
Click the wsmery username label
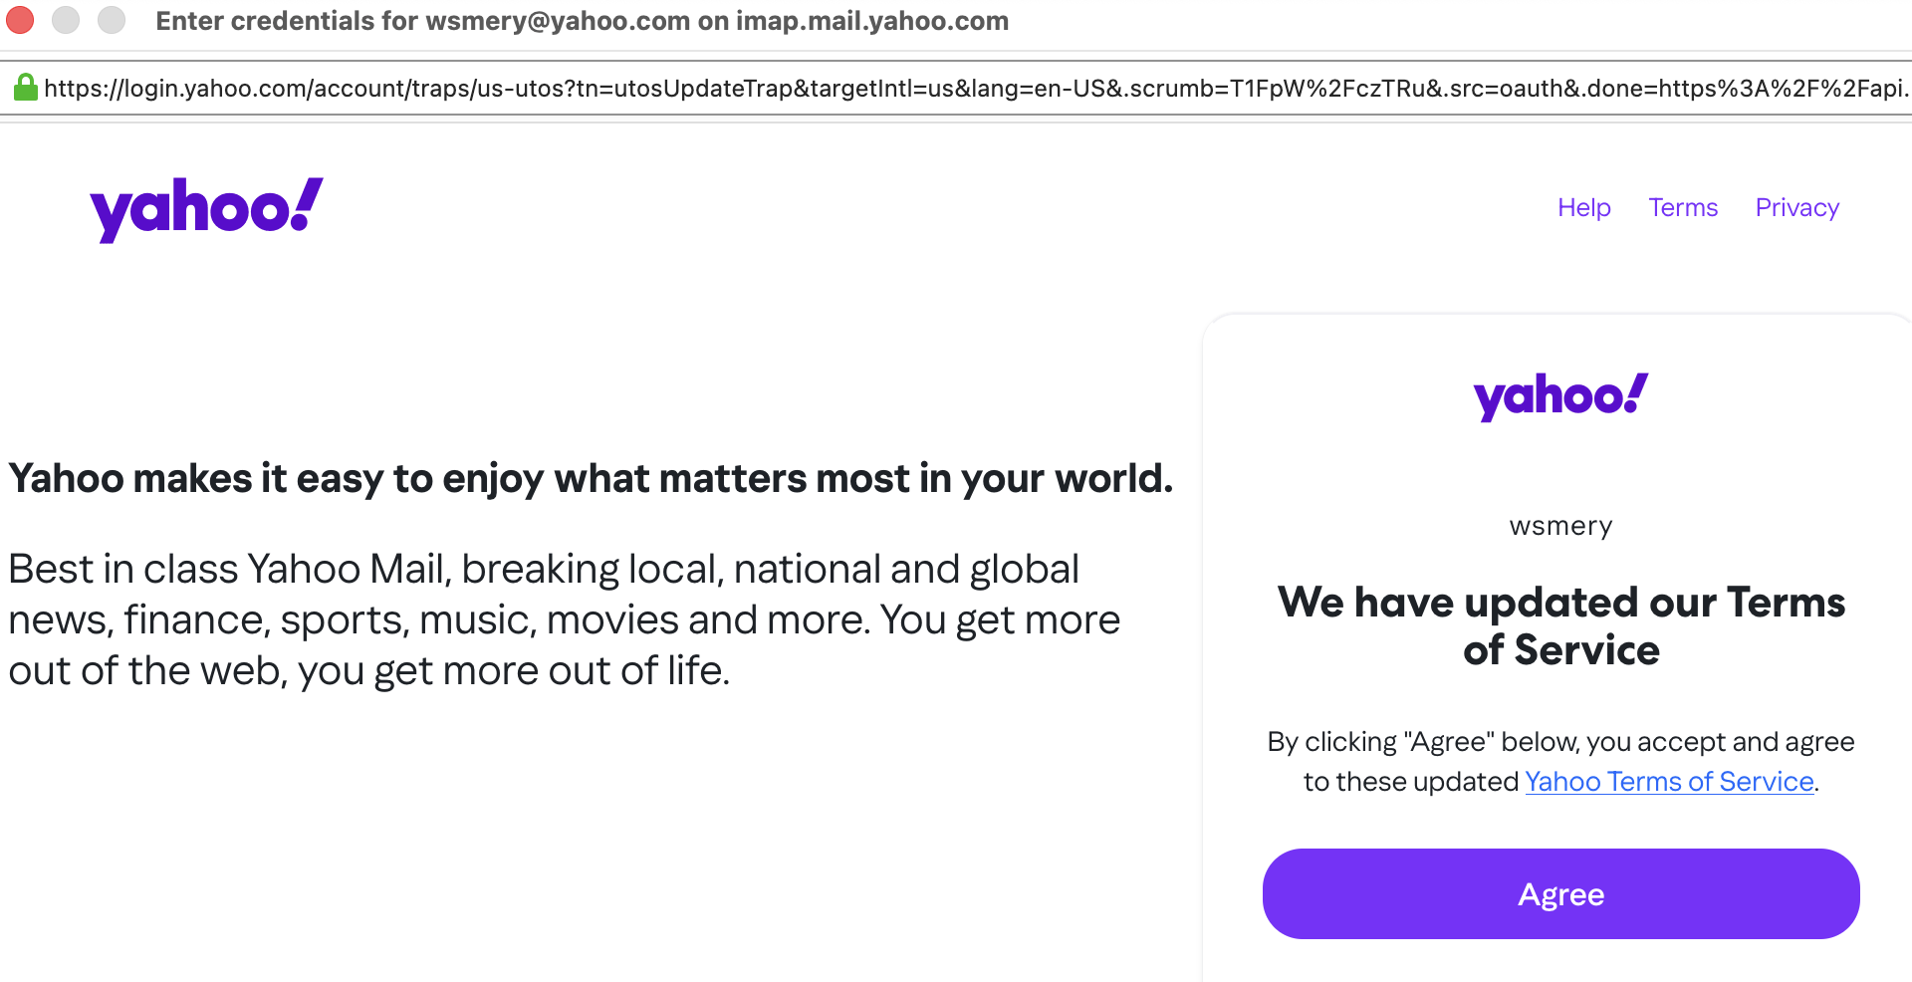pos(1560,526)
